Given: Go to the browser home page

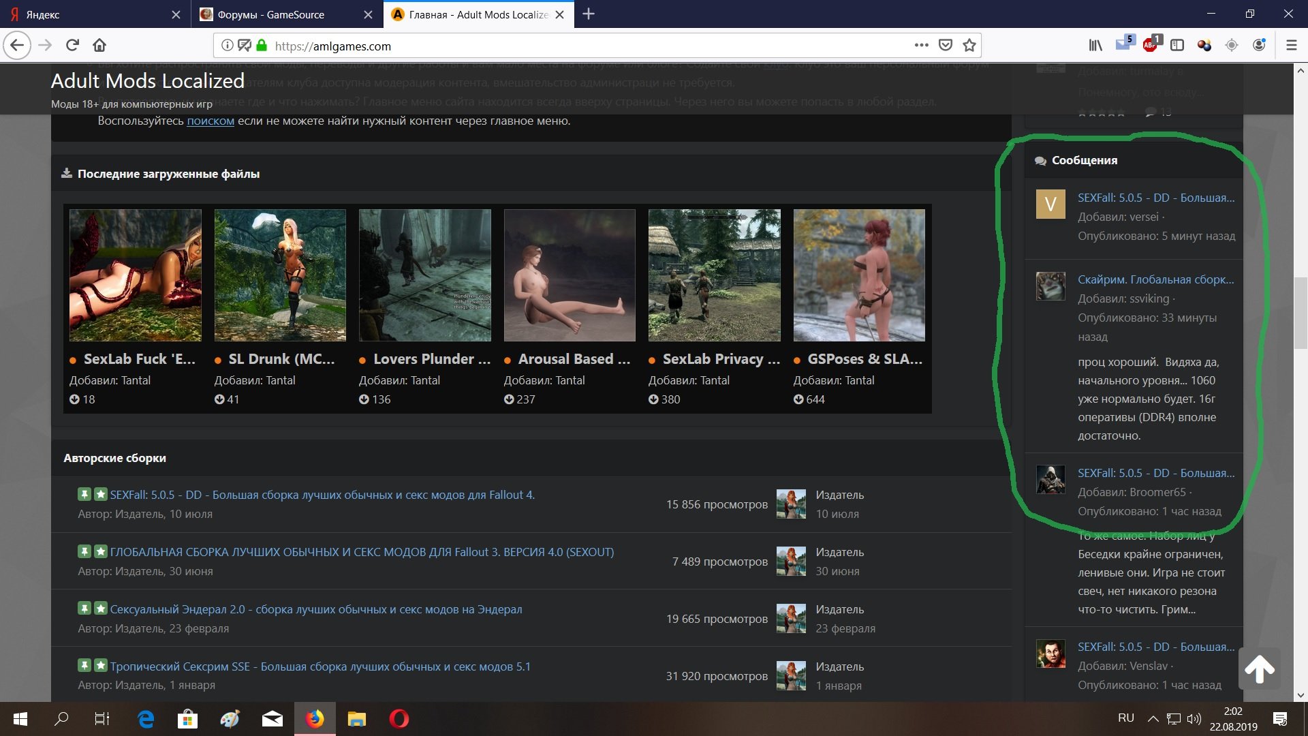Looking at the screenshot, I should (99, 46).
